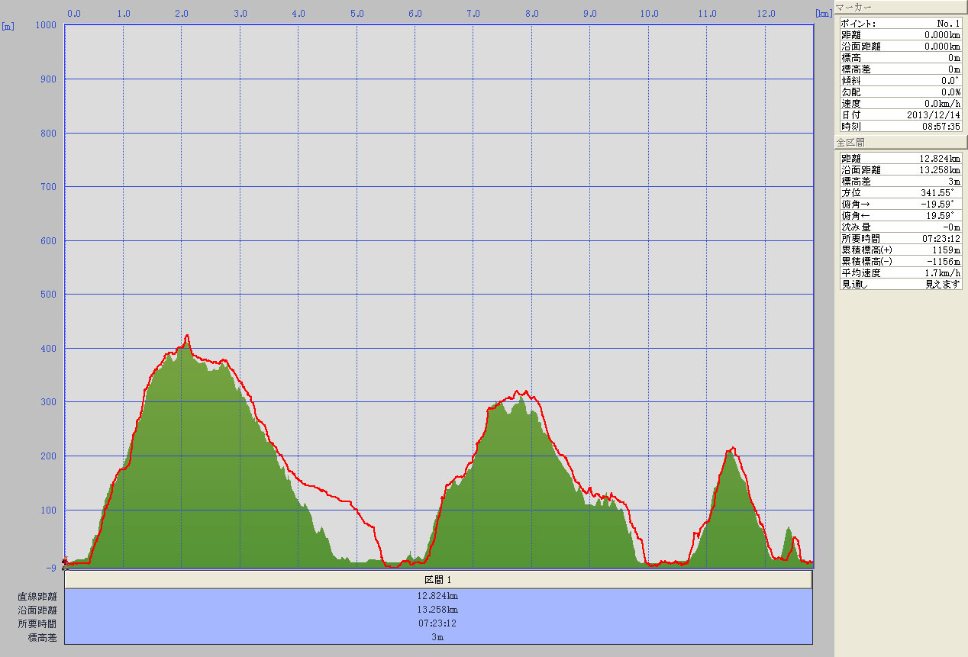Click the 直線距離 label below the graph
Viewport: 968px width, 657px height.
point(37,597)
